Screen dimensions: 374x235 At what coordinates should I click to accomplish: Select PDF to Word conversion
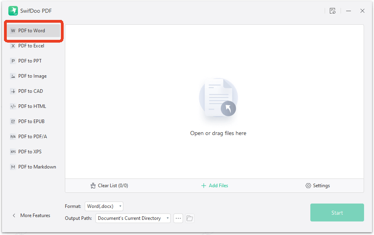pos(34,31)
